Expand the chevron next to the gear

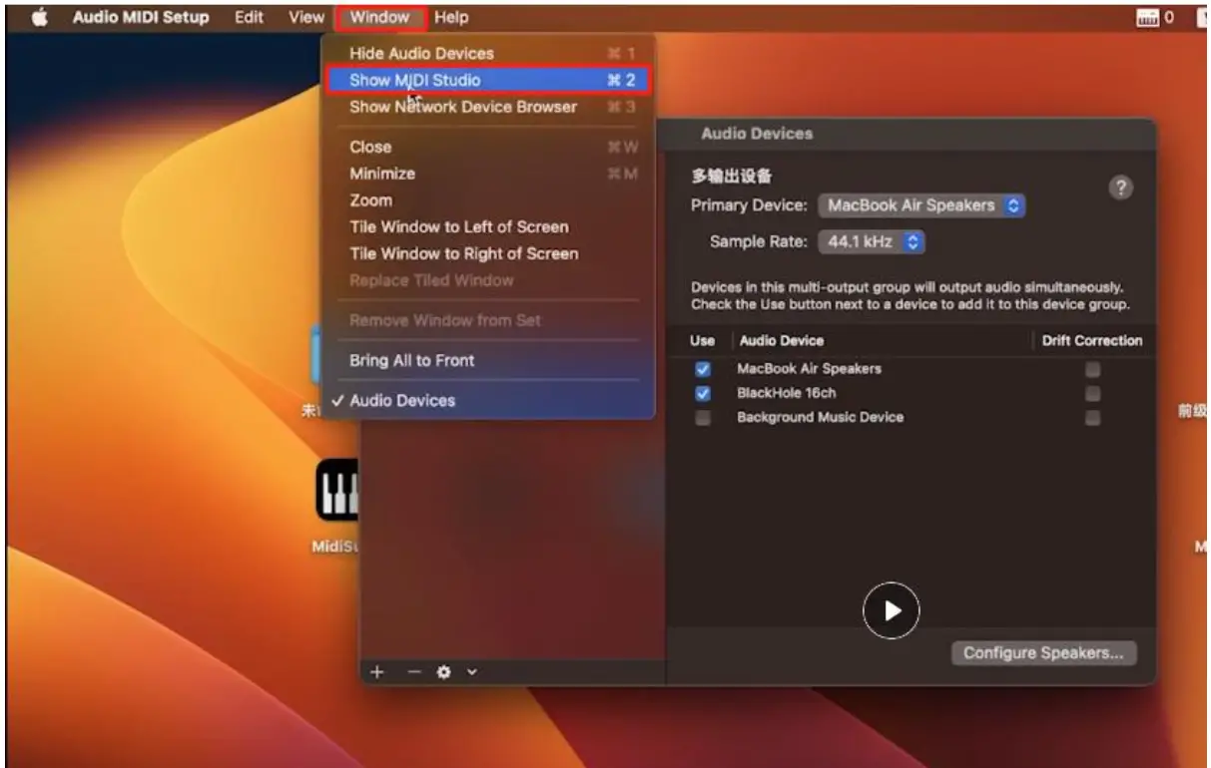pos(472,672)
